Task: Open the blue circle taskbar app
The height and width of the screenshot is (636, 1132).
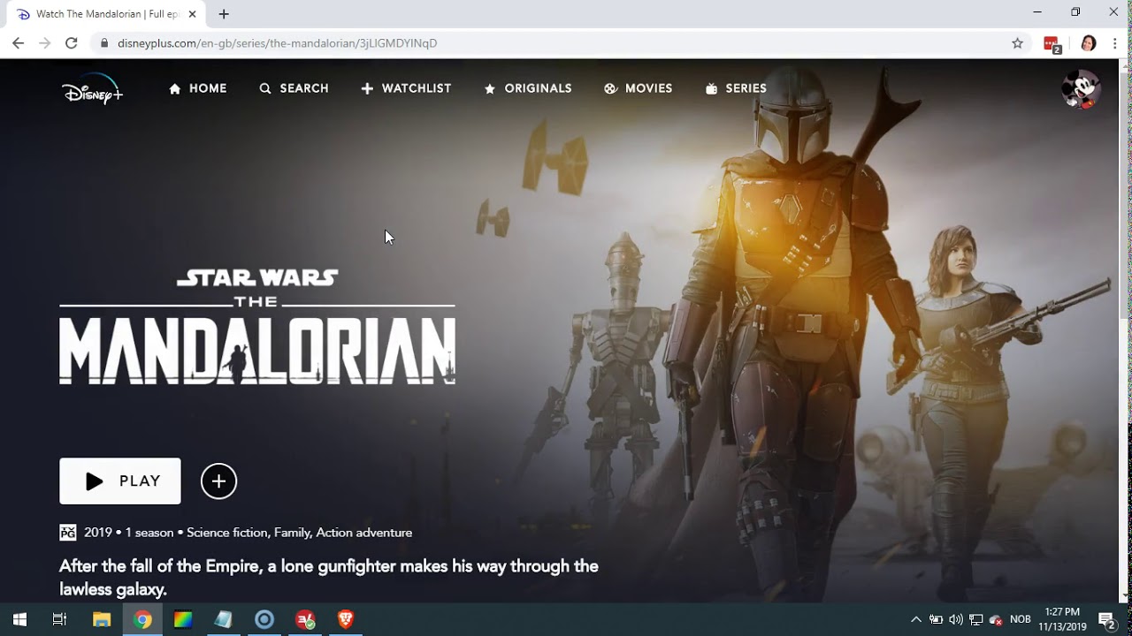Action: pos(264,619)
